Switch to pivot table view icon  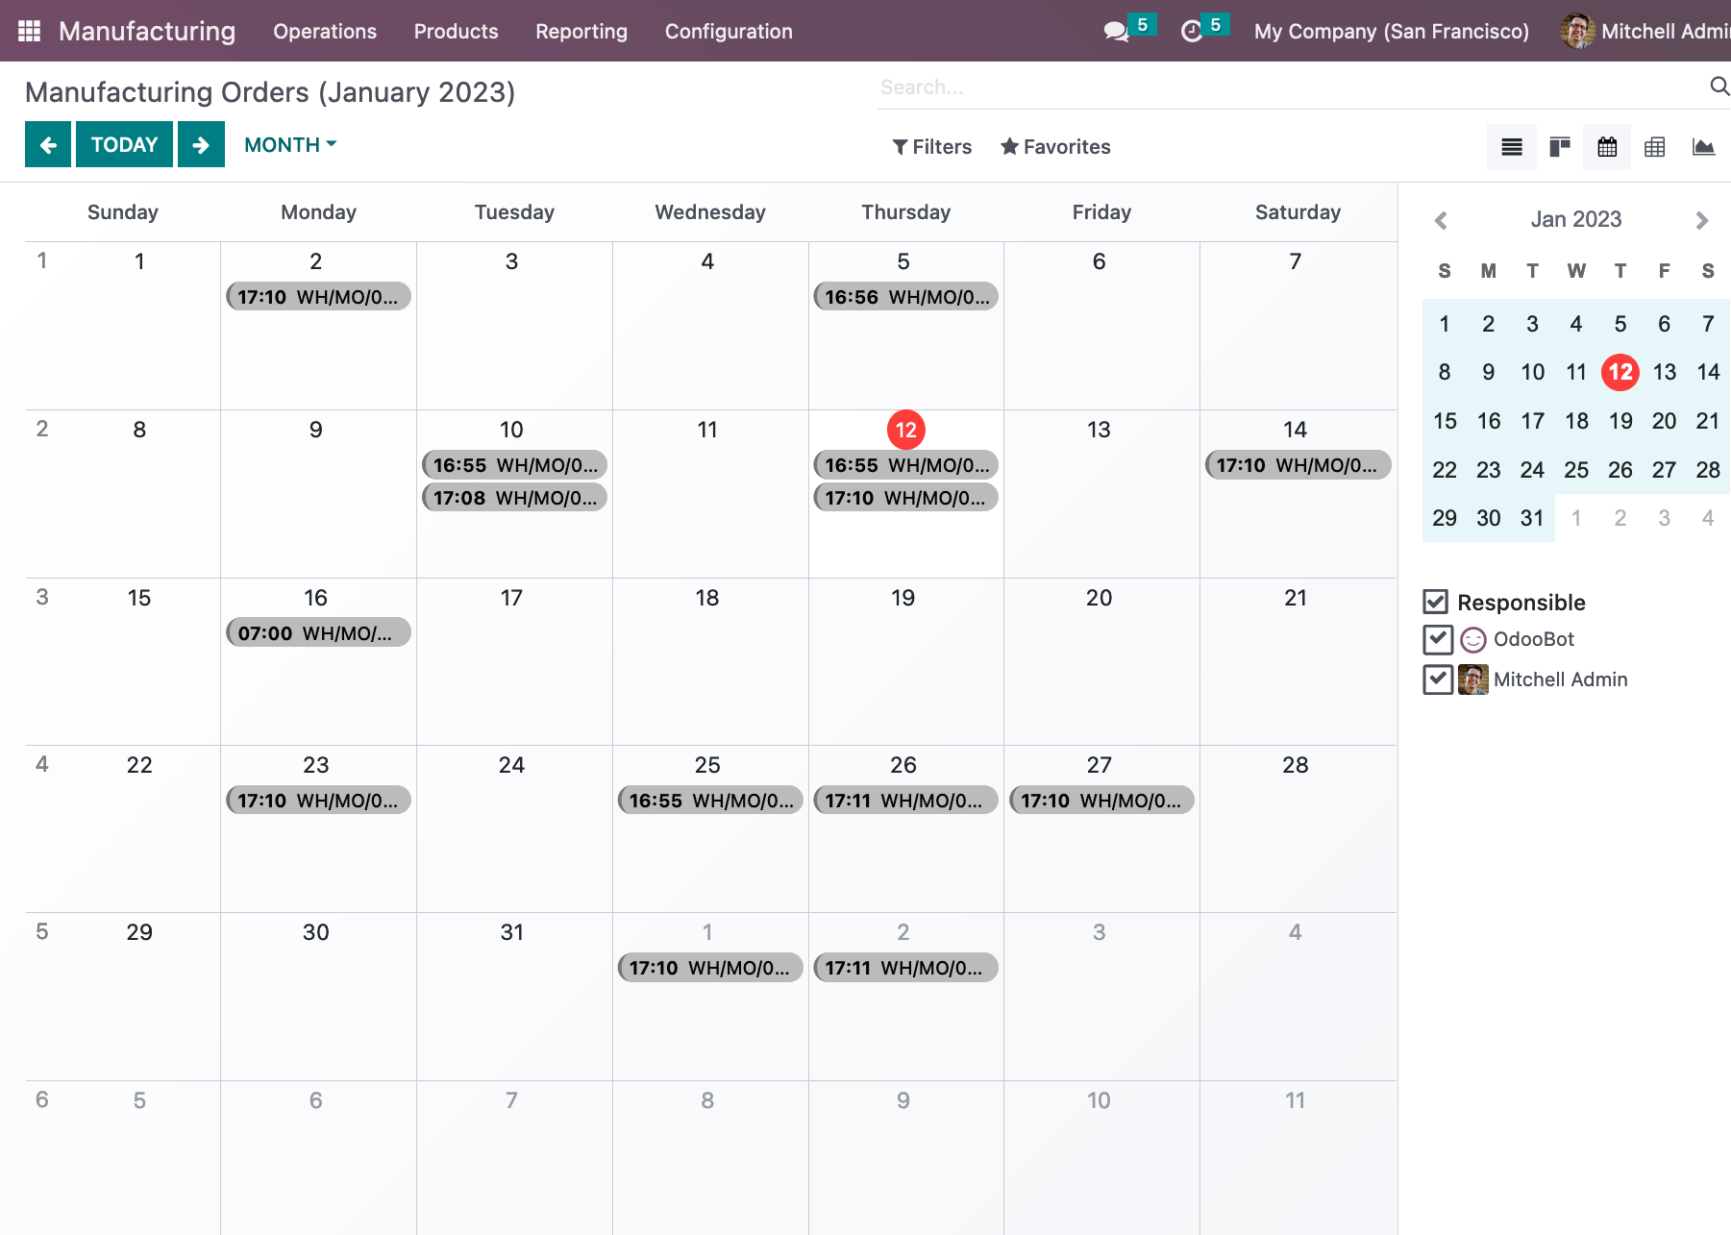coord(1655,147)
